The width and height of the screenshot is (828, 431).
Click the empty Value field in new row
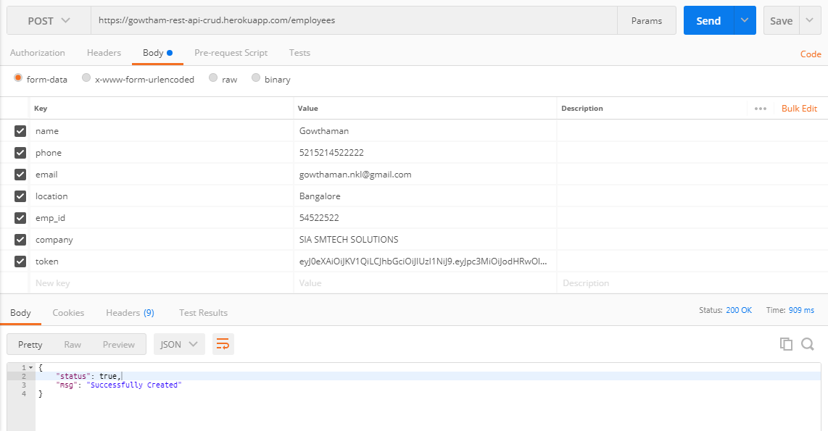coord(425,283)
